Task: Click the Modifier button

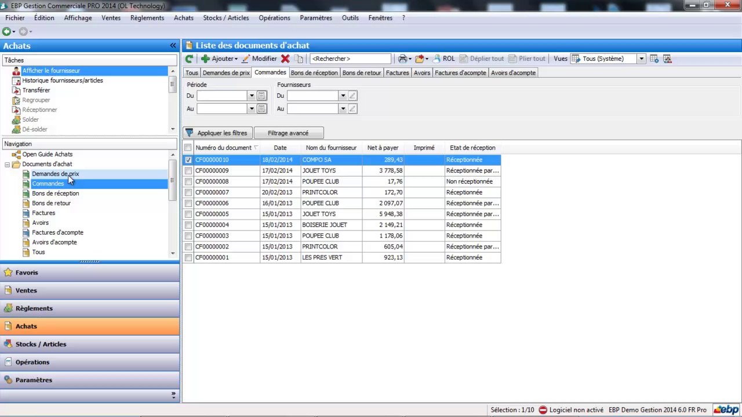Action: (259, 58)
